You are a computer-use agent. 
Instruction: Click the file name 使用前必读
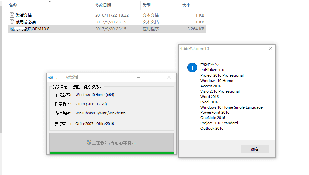[26, 22]
